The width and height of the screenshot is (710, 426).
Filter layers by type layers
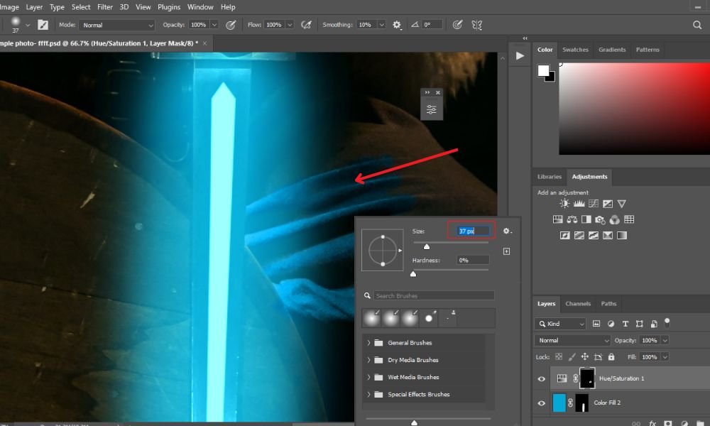pyautogui.click(x=626, y=324)
